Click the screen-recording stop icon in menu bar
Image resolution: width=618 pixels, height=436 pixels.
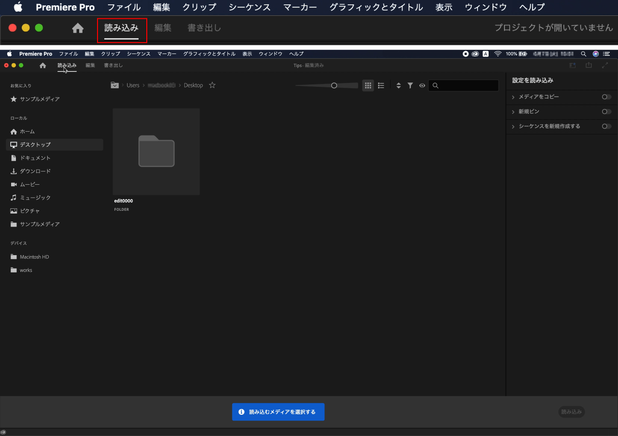click(x=465, y=54)
